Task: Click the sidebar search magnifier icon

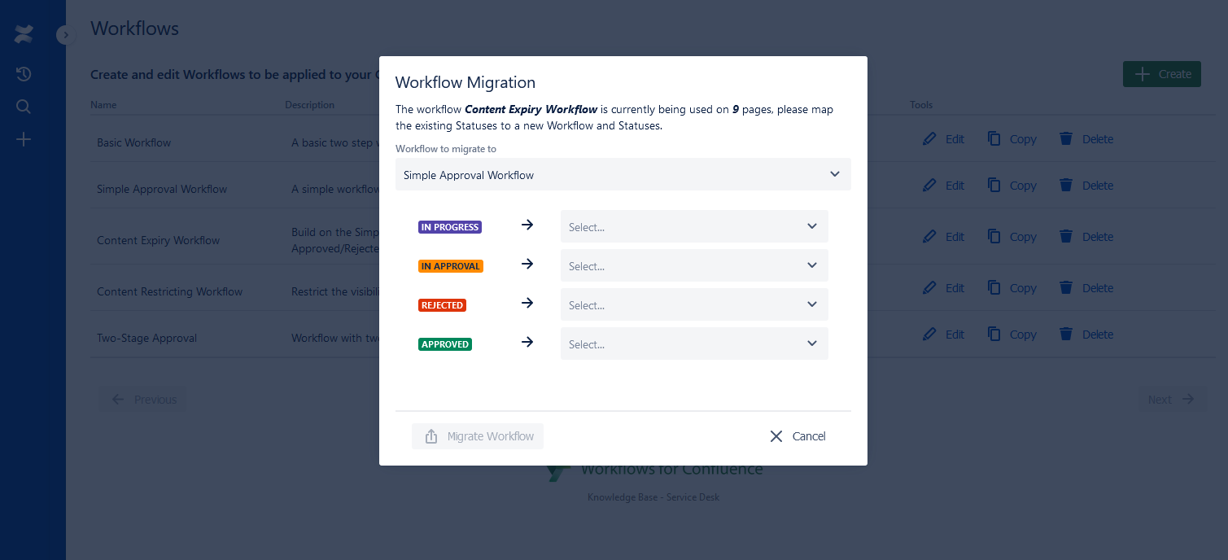Action: point(24,107)
